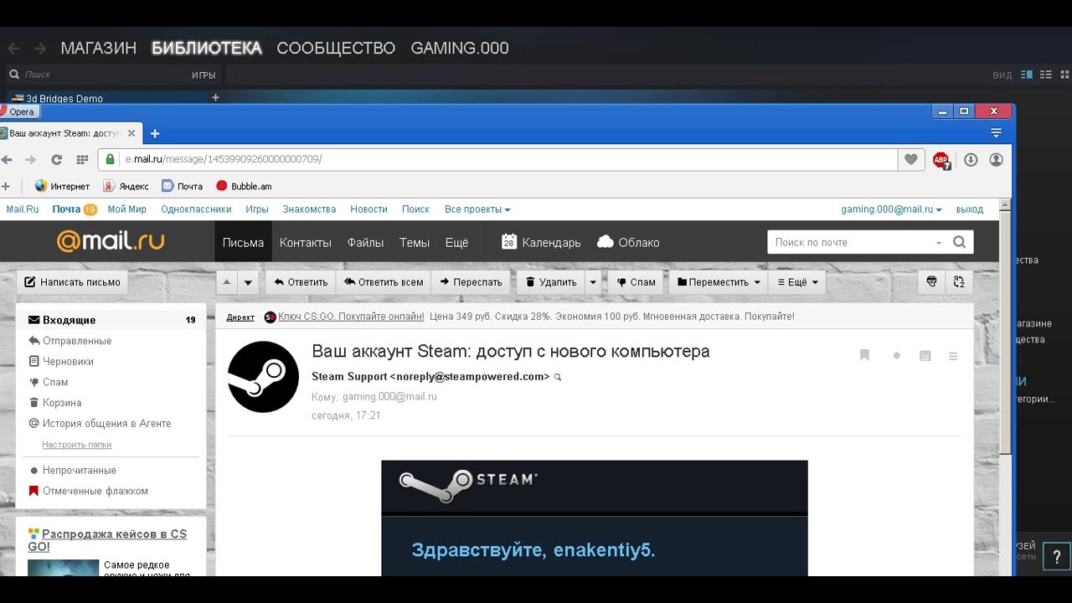Reload the page in Opera

click(x=56, y=159)
